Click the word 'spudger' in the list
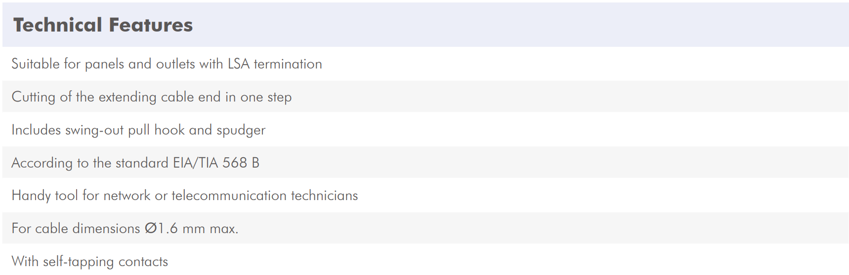Screen dimensions: 849x275 coord(241,131)
